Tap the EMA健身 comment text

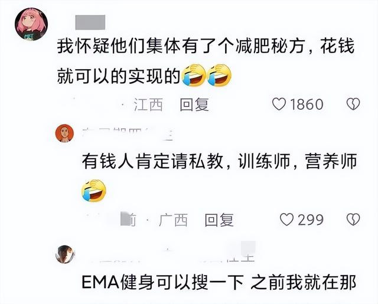tap(219, 282)
